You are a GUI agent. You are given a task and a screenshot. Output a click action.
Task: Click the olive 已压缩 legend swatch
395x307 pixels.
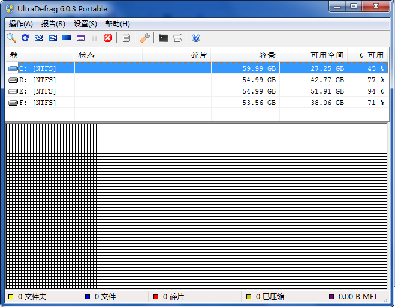pyautogui.click(x=249, y=297)
